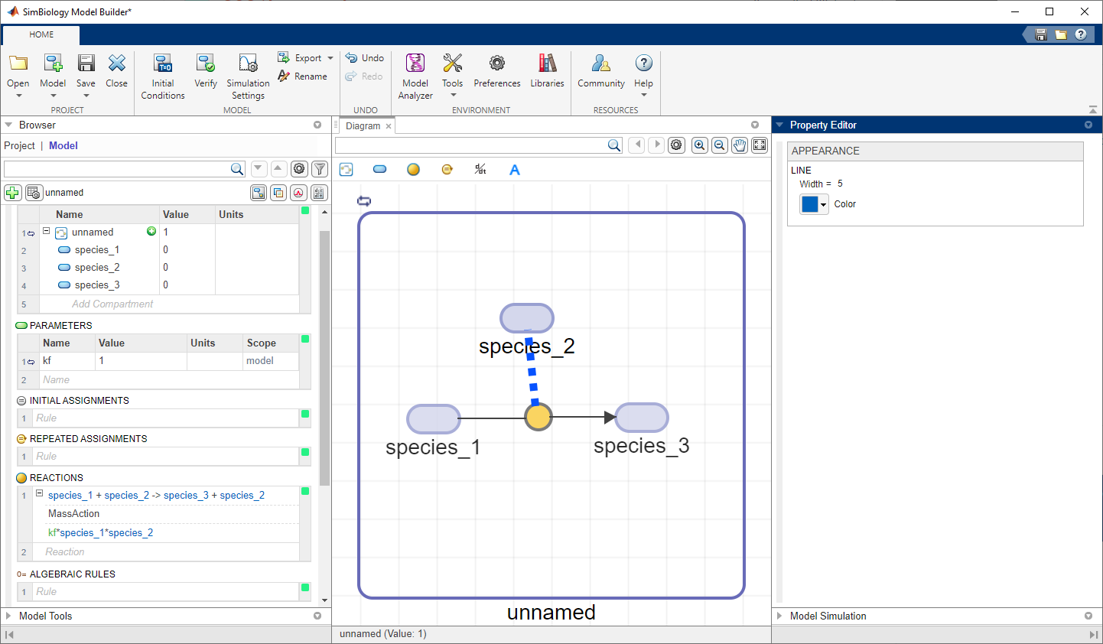This screenshot has height=644, width=1103.
Task: Toggle the Browser filter funnel button
Action: [x=320, y=169]
